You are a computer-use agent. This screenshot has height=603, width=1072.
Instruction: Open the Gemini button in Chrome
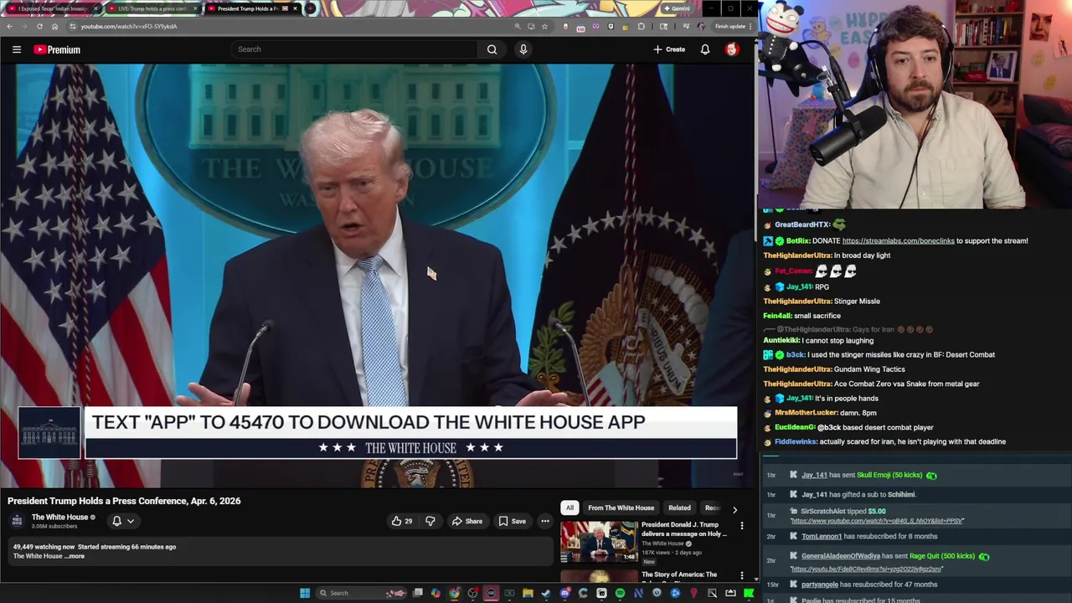tap(677, 8)
